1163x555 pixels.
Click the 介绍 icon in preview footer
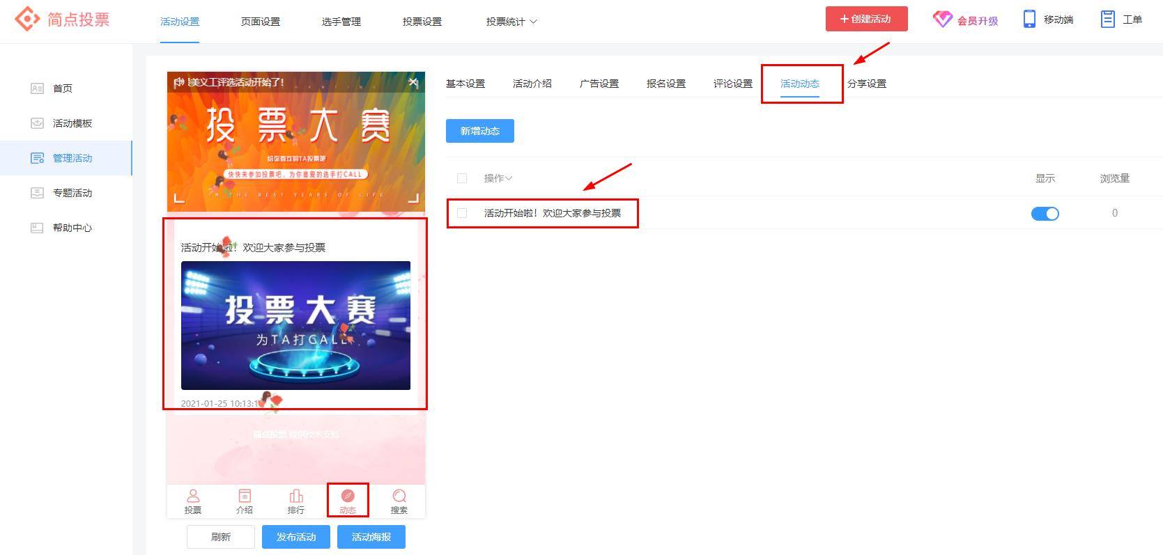pos(245,496)
